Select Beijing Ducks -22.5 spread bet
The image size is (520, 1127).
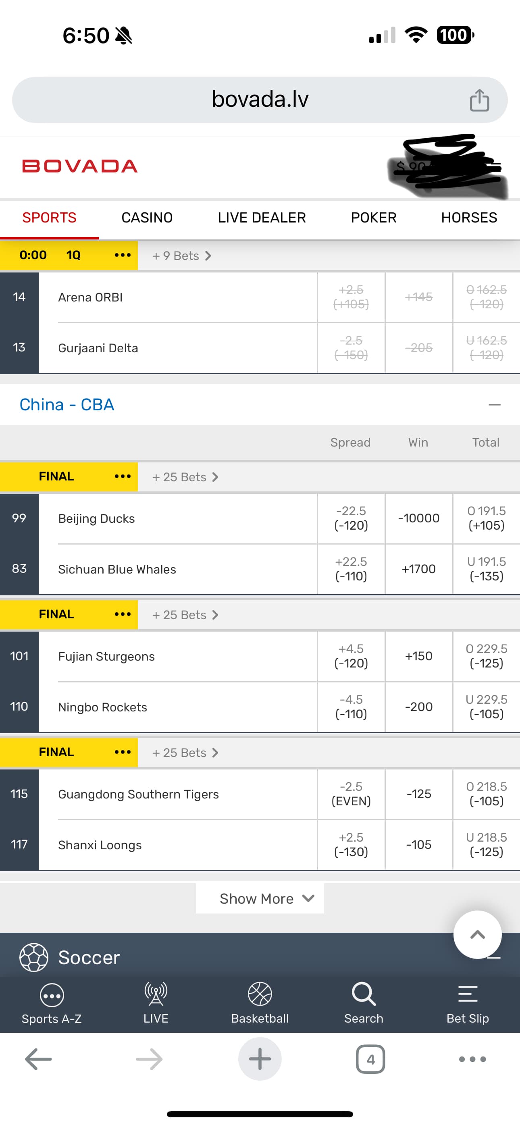351,518
